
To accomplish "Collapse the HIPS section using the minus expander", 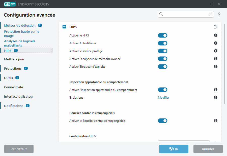I will [64, 27].
